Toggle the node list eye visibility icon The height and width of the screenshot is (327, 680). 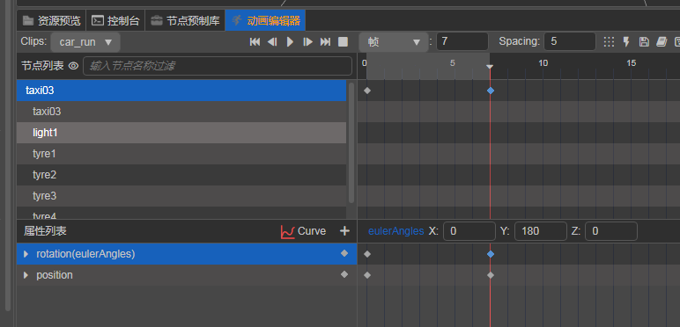[x=74, y=66]
